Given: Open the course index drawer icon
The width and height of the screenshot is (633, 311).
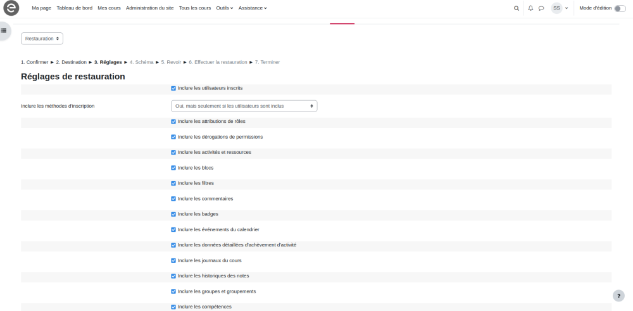Looking at the screenshot, I should (4, 30).
